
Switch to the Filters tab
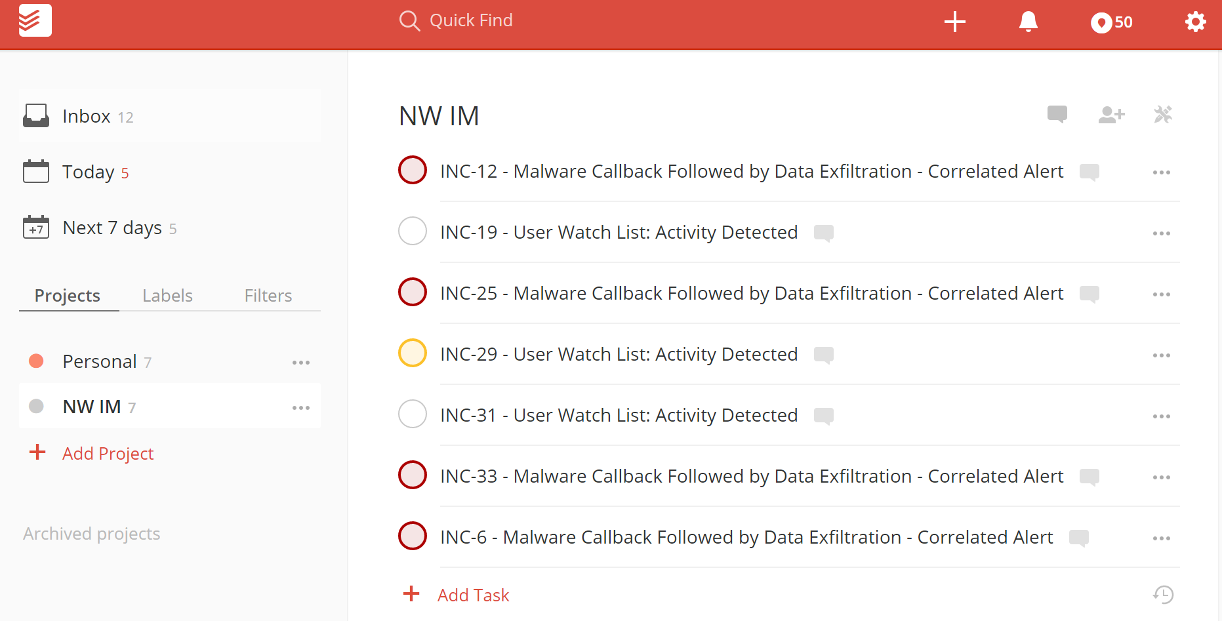click(268, 295)
